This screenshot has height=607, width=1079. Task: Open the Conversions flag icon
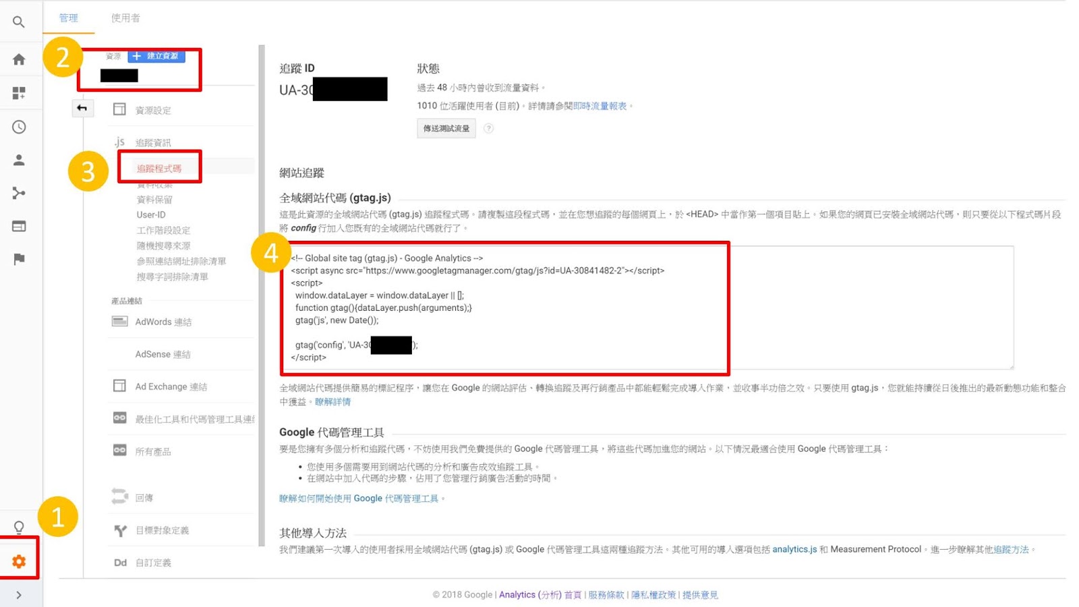tap(19, 259)
